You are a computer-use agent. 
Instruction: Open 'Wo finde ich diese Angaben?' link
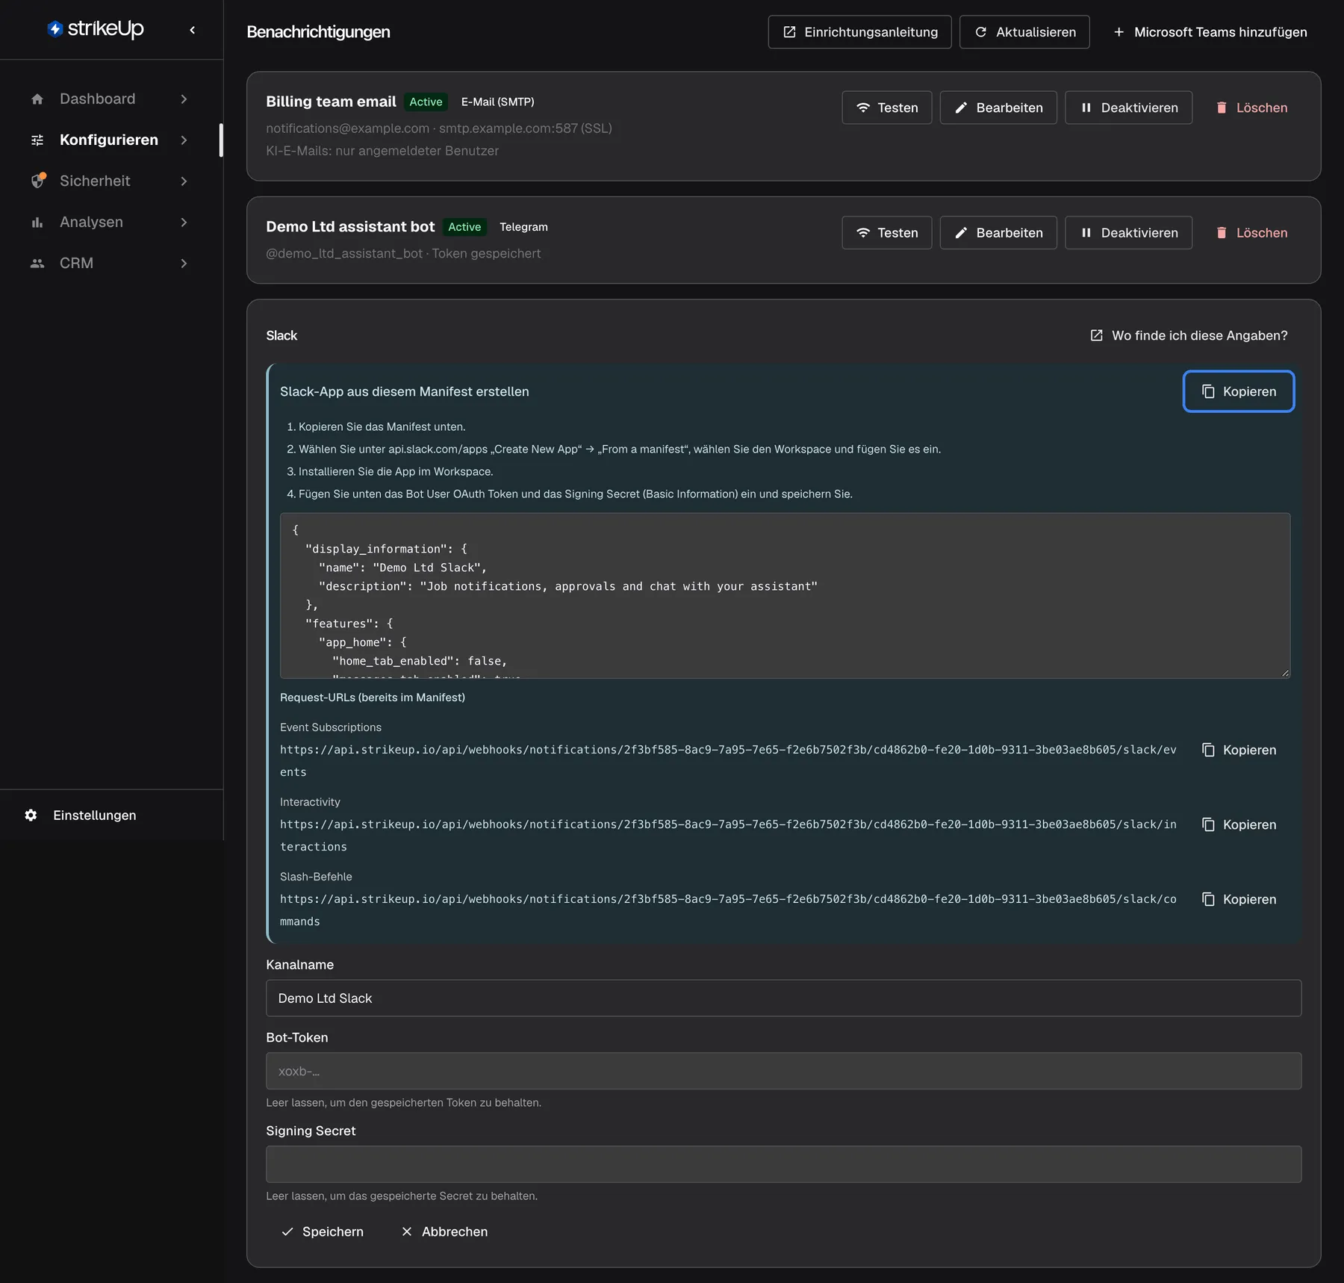coord(1189,336)
